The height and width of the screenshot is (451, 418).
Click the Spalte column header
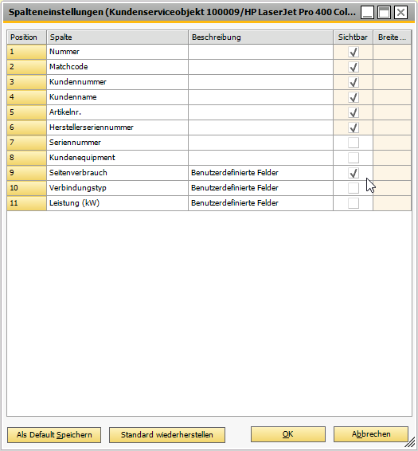(117, 37)
